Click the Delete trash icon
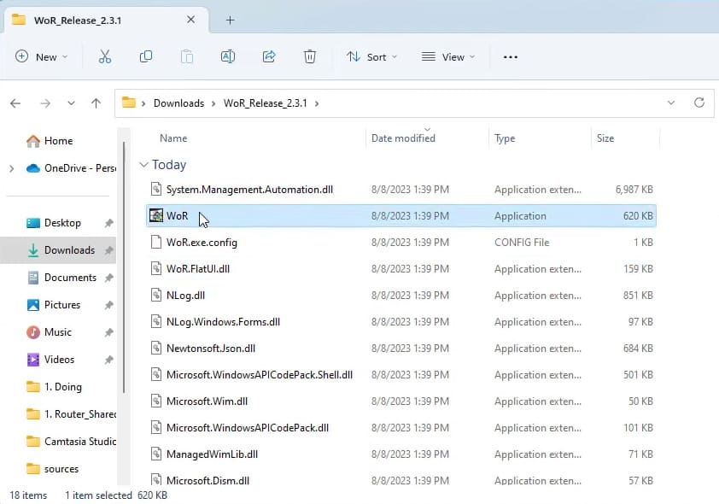Viewport: 719px width, 504px height. [x=310, y=57]
